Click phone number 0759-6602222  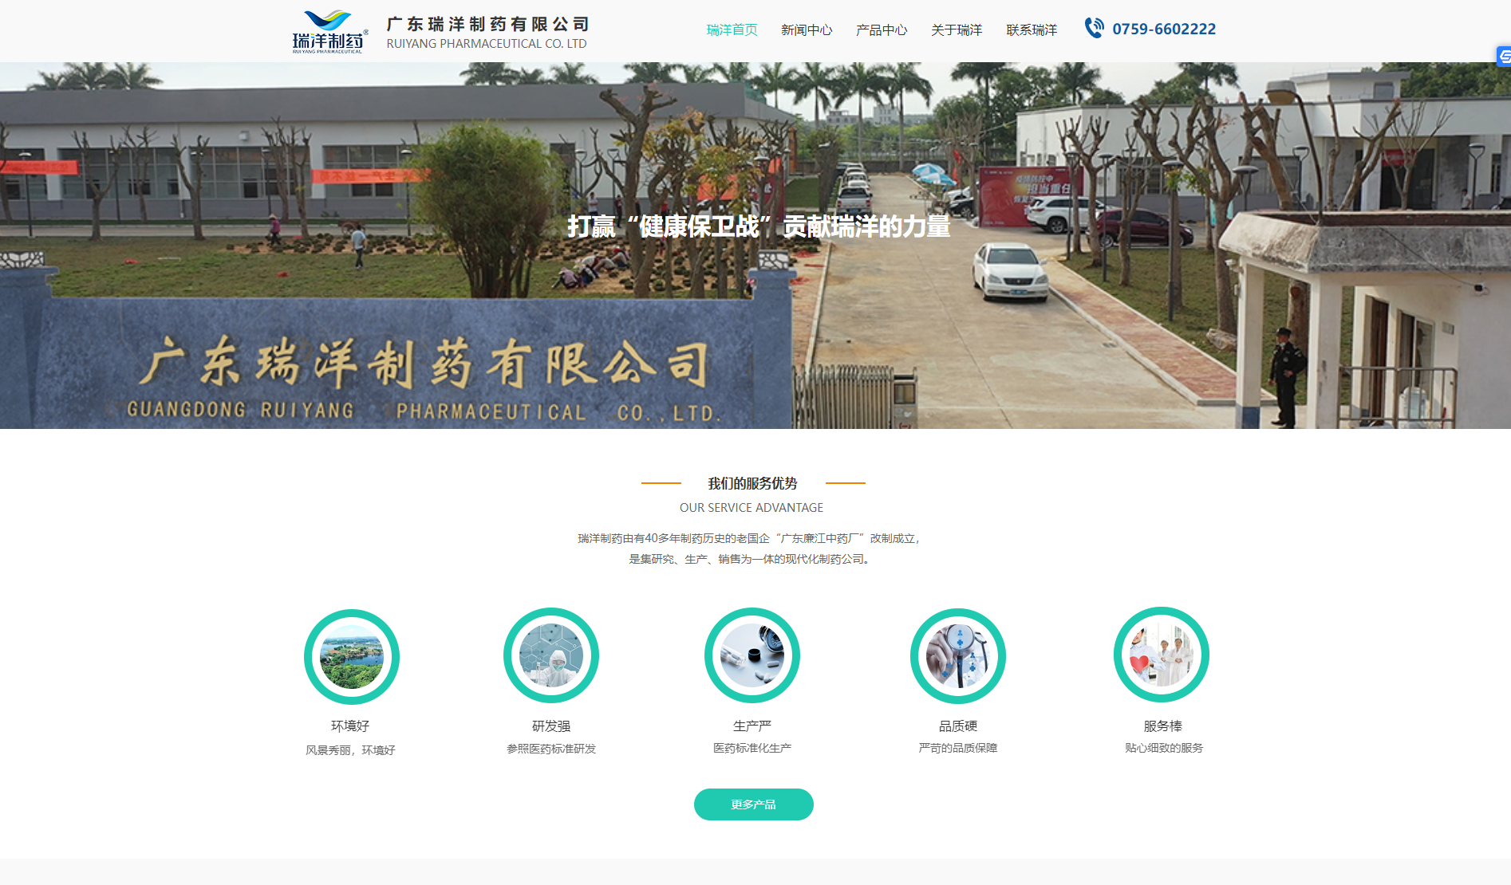pos(1164,29)
